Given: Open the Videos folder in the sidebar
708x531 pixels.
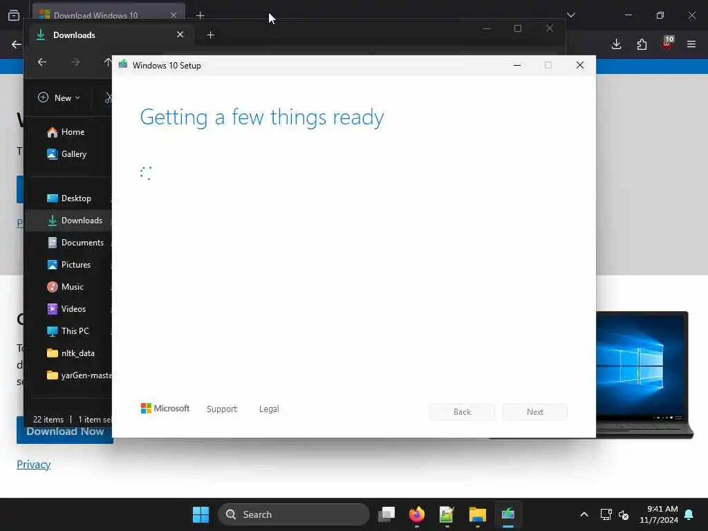Looking at the screenshot, I should 68,309.
